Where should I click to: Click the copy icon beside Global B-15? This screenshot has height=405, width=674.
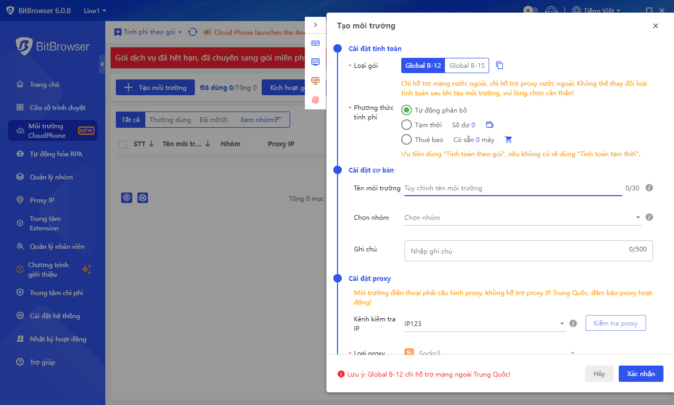pos(500,66)
